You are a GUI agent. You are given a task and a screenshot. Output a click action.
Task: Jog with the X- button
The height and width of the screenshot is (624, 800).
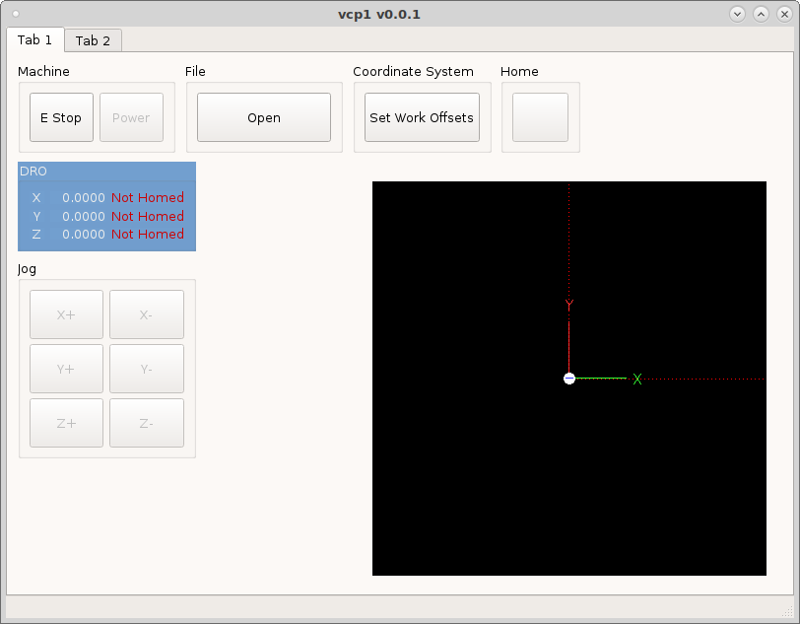(x=147, y=314)
